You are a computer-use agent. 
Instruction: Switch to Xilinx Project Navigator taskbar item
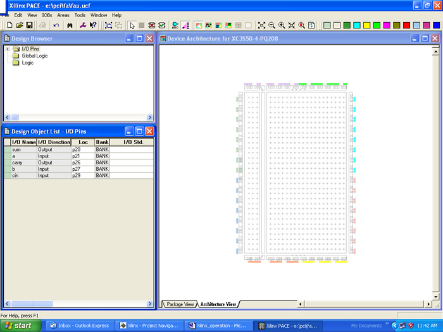[x=149, y=326]
